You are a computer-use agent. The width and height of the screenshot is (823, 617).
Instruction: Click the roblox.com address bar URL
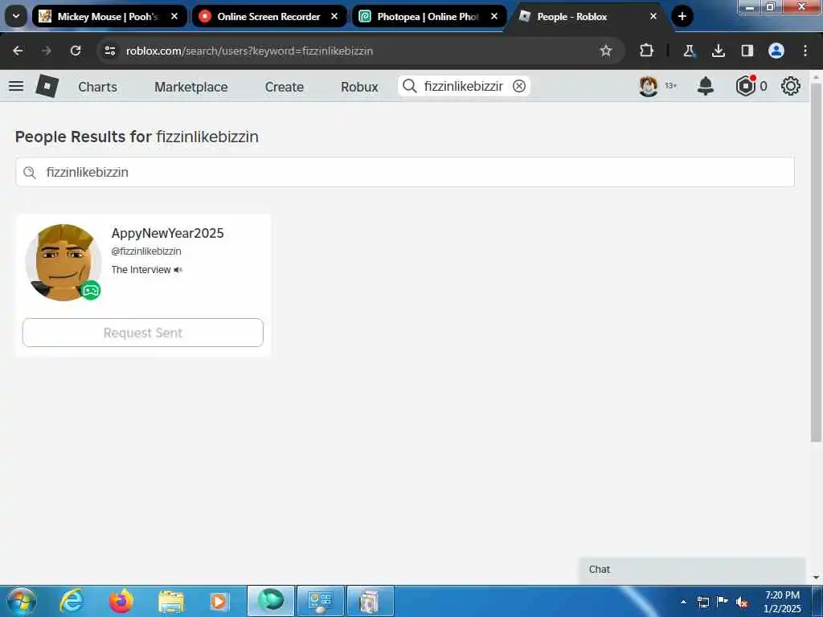[x=249, y=51]
